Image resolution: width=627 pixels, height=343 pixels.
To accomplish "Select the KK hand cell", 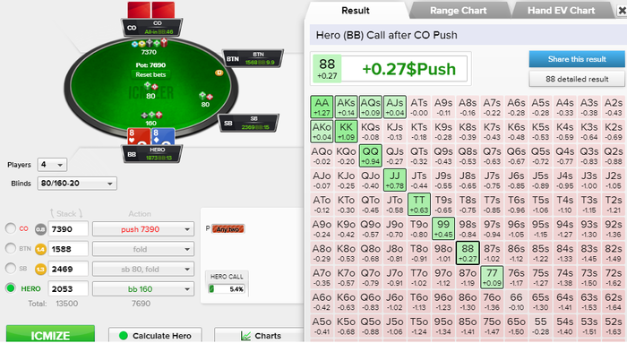I will tap(346, 131).
